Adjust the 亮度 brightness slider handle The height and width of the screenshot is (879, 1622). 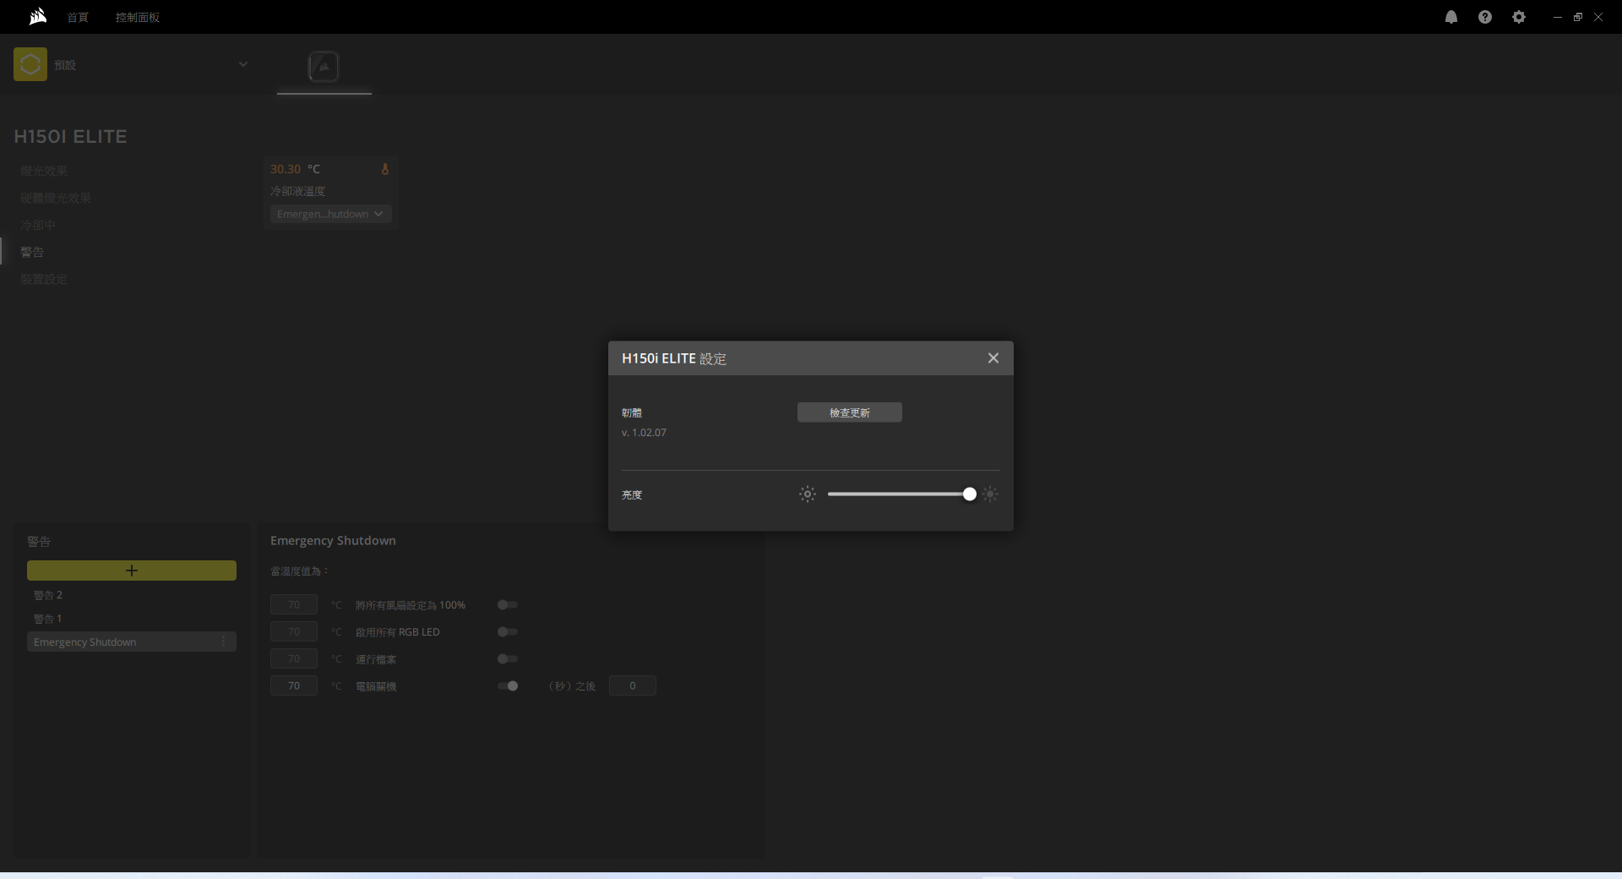(970, 494)
